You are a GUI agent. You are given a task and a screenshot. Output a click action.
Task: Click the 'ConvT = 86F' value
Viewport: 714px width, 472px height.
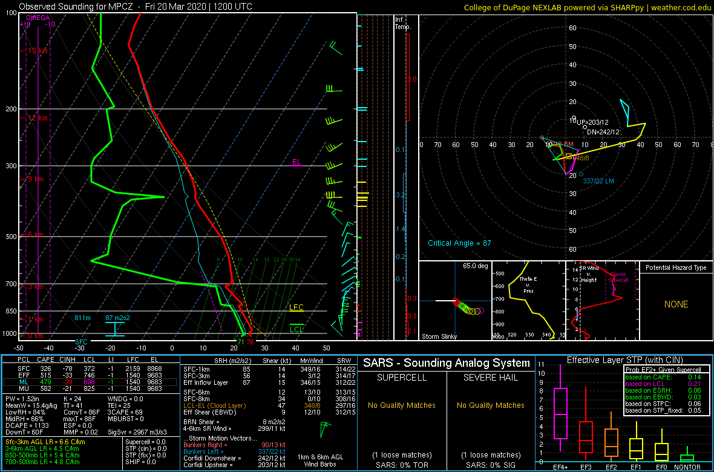point(82,412)
